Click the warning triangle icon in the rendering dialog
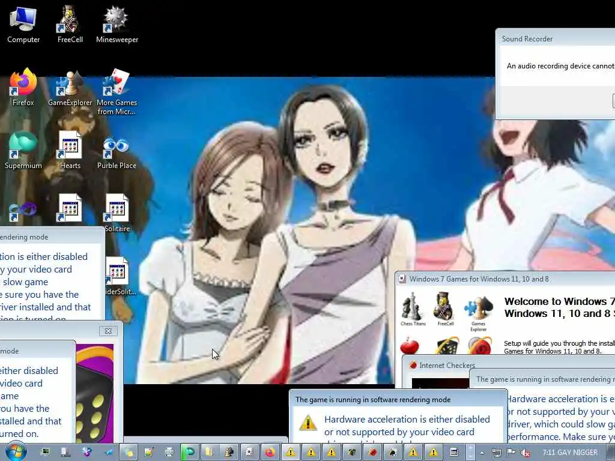The image size is (615, 461). coord(308,423)
